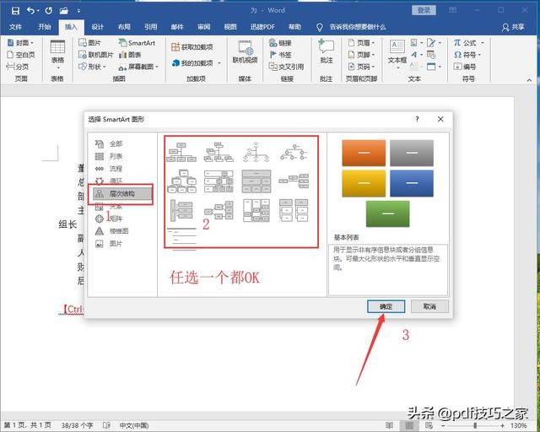Click 获取加载项 add-ins button
540x432 pixels.
192,47
